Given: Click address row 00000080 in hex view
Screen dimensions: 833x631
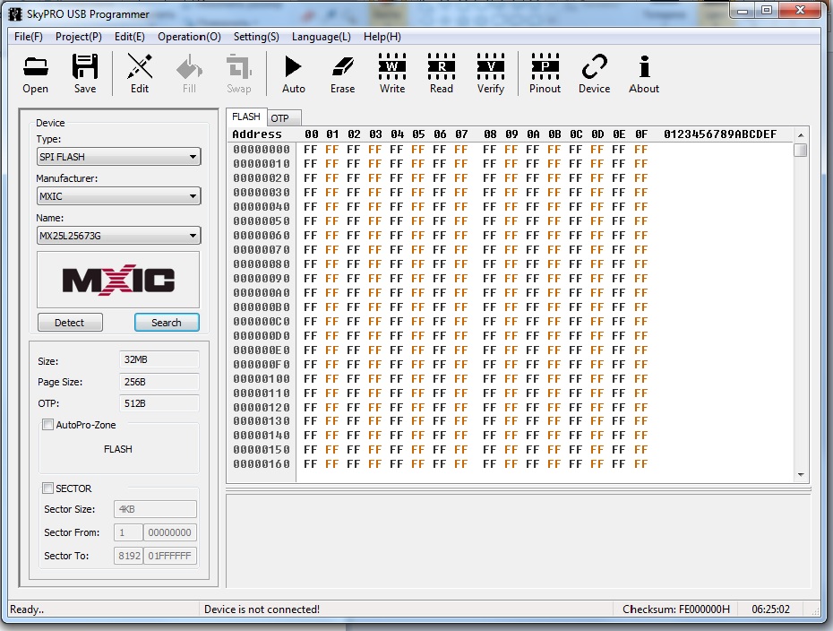Looking at the screenshot, I should 262,264.
